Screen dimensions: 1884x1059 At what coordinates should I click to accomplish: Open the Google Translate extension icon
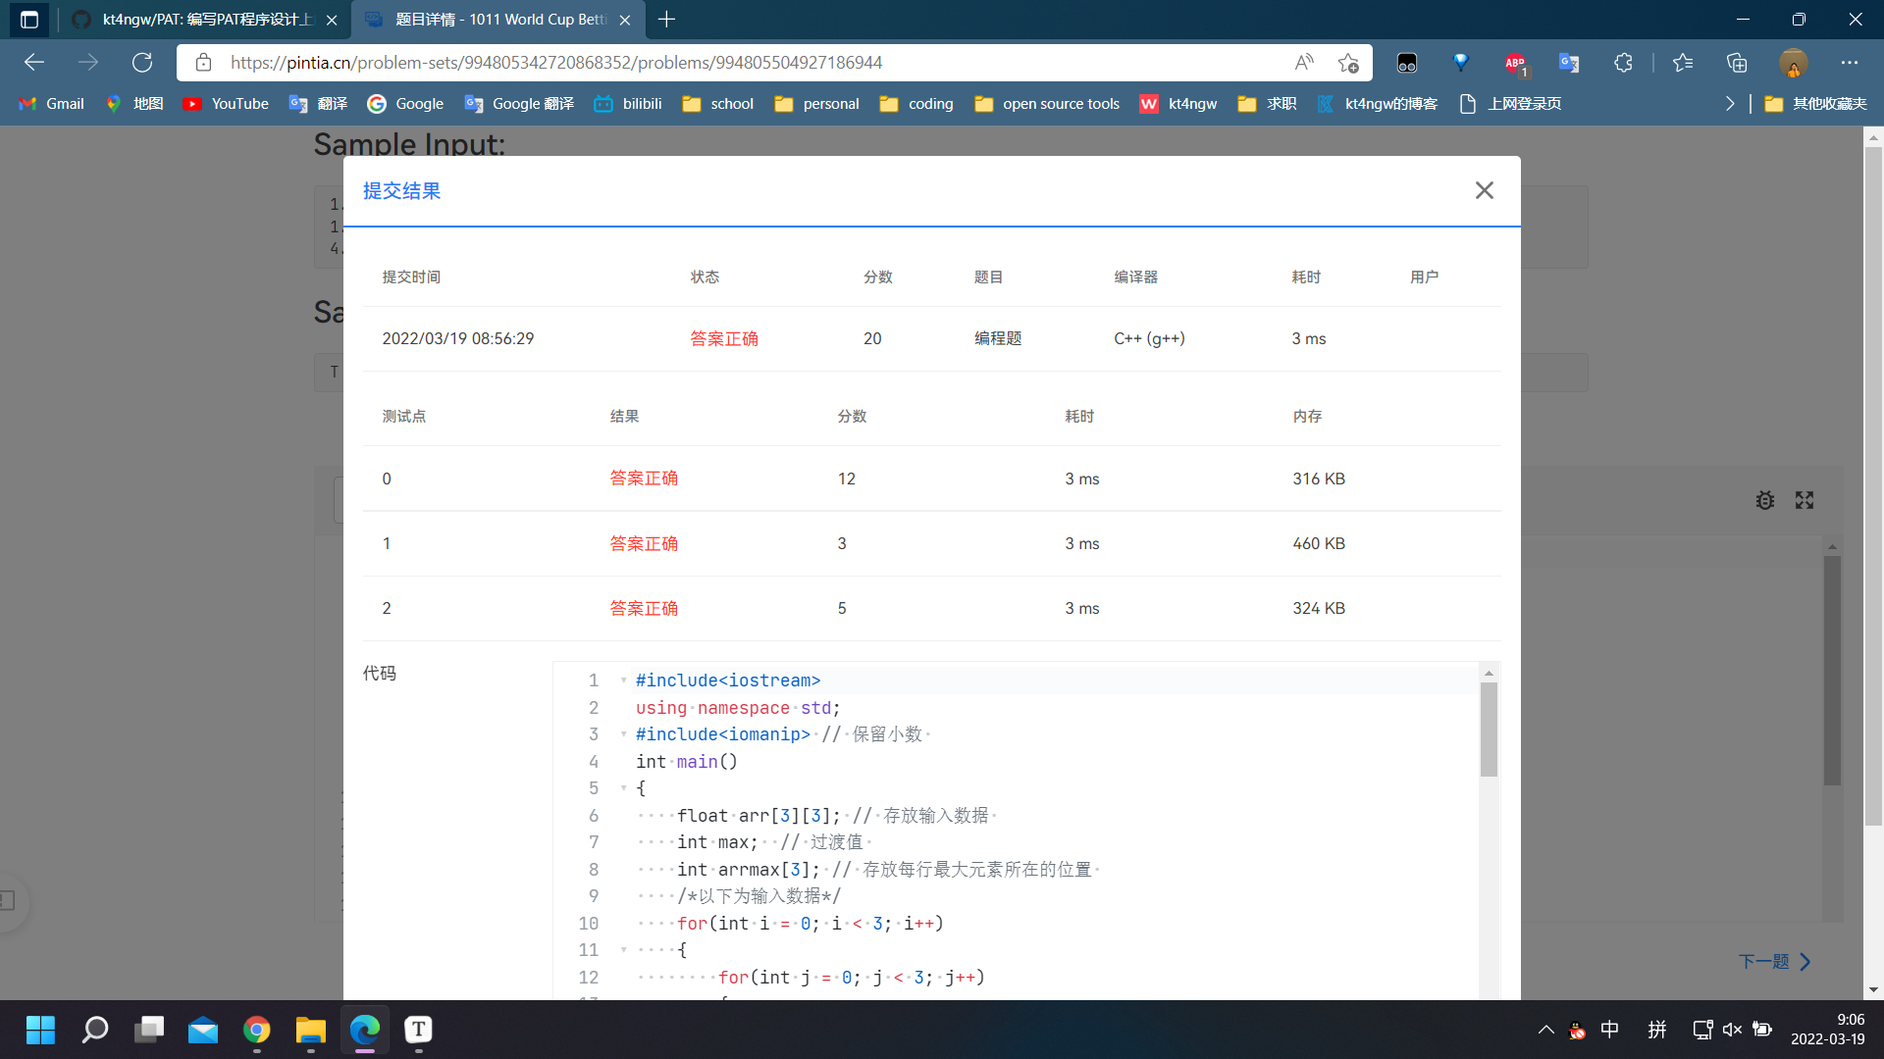(1569, 63)
